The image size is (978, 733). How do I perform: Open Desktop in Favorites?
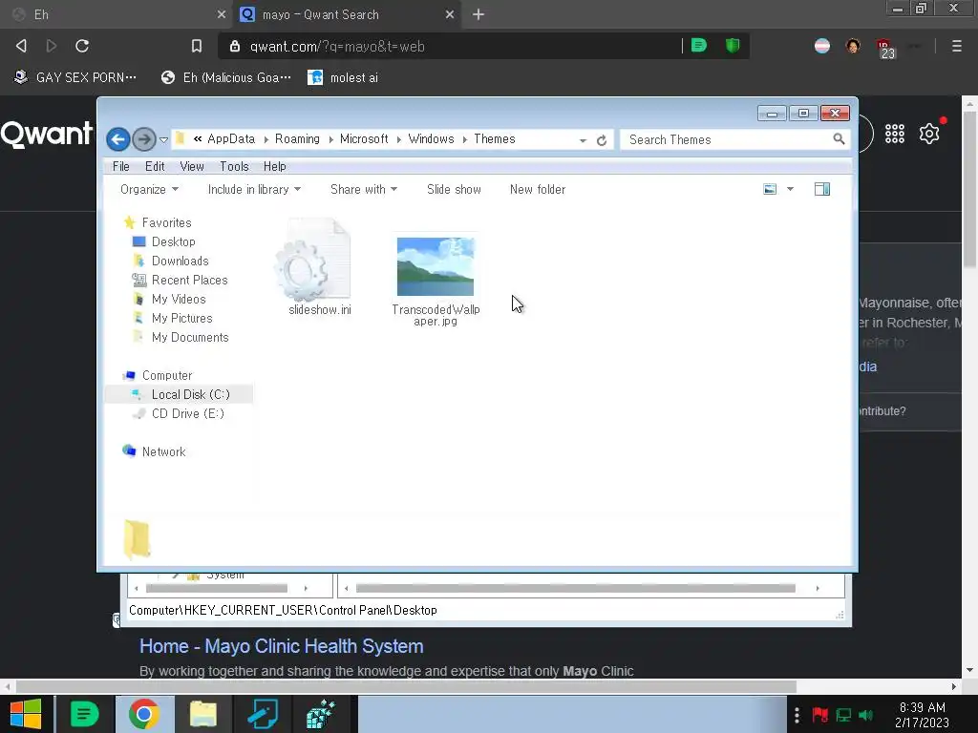173,241
